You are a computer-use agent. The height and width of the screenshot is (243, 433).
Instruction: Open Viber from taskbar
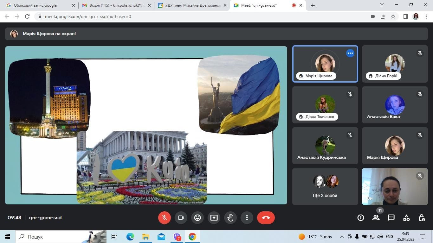(x=177, y=237)
